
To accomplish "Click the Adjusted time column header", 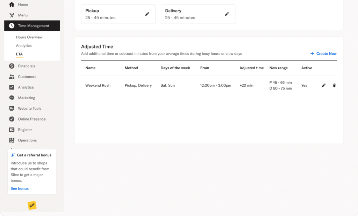I will (252, 68).
